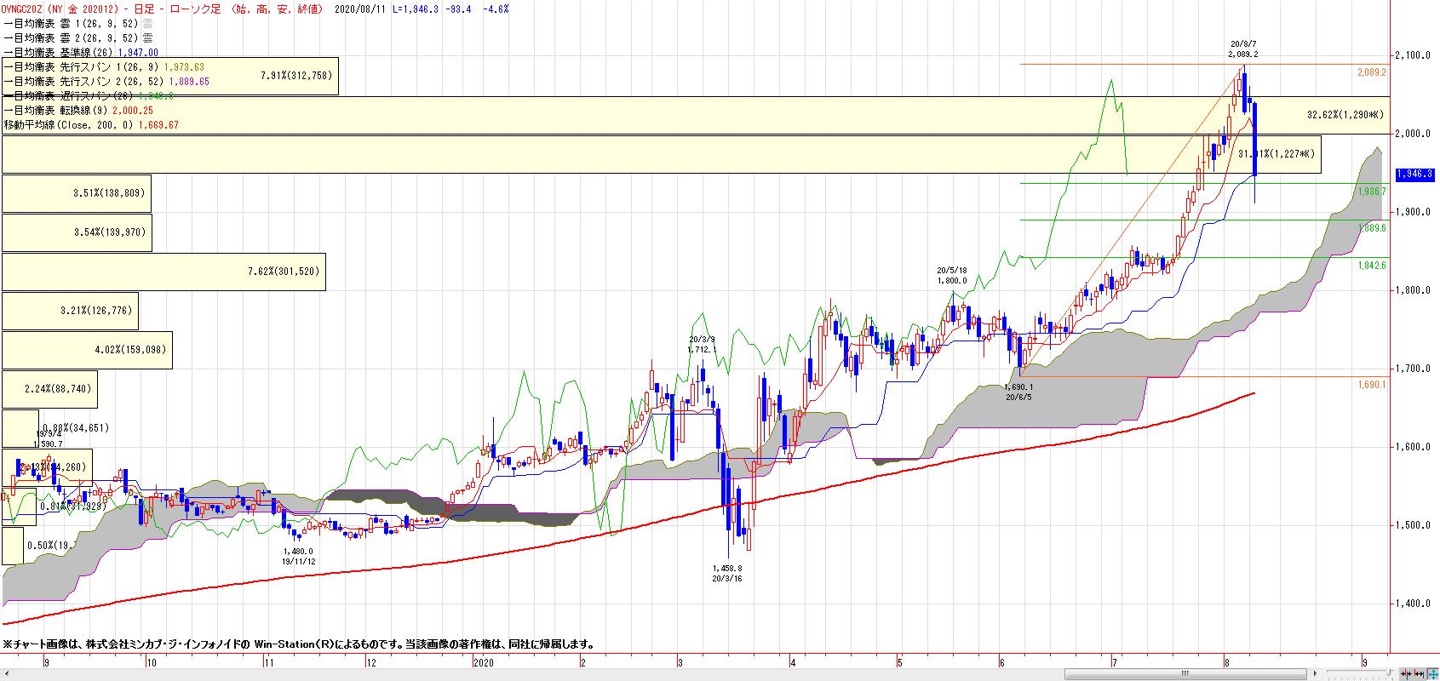
Task: Click the 1,936.7 green retracement level label
Action: point(1372,192)
